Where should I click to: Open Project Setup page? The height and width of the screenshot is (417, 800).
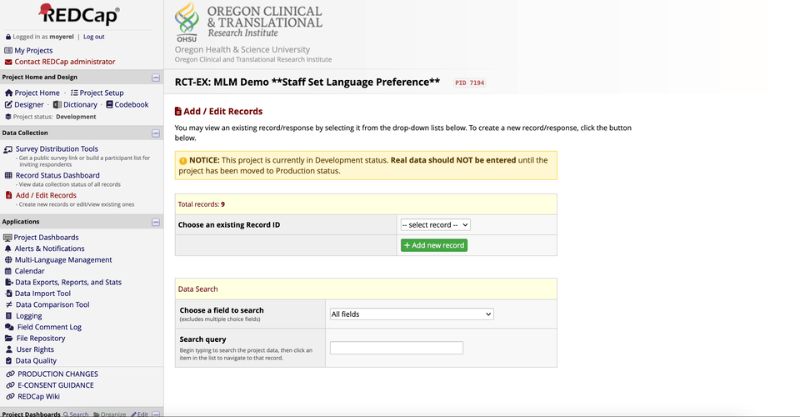pyautogui.click(x=102, y=93)
